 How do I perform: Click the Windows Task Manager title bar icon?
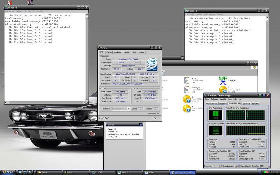point(206,95)
